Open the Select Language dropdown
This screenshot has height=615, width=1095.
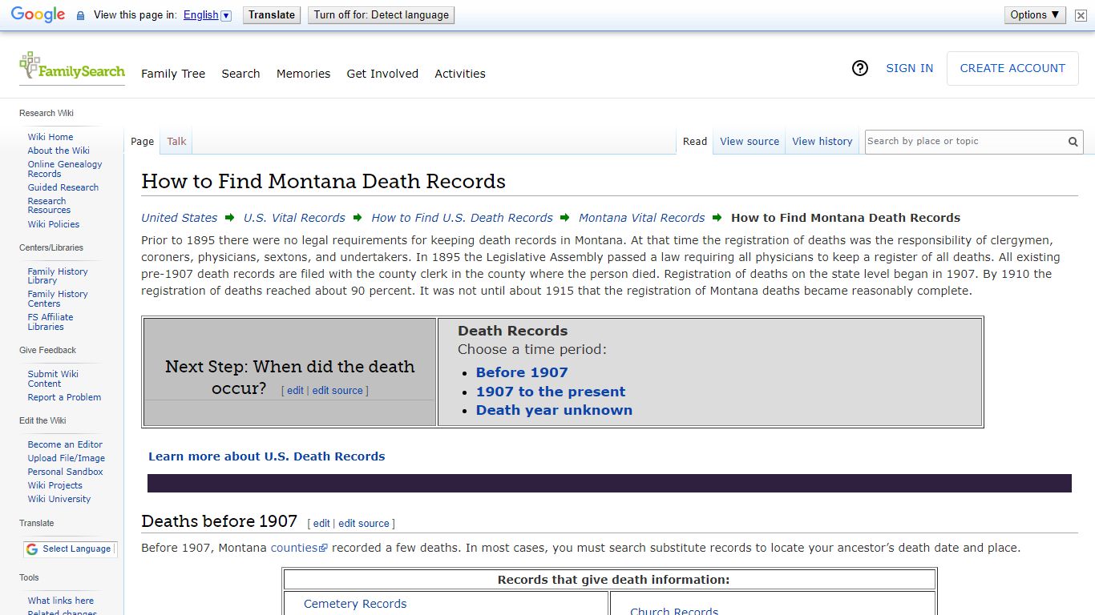tap(69, 549)
